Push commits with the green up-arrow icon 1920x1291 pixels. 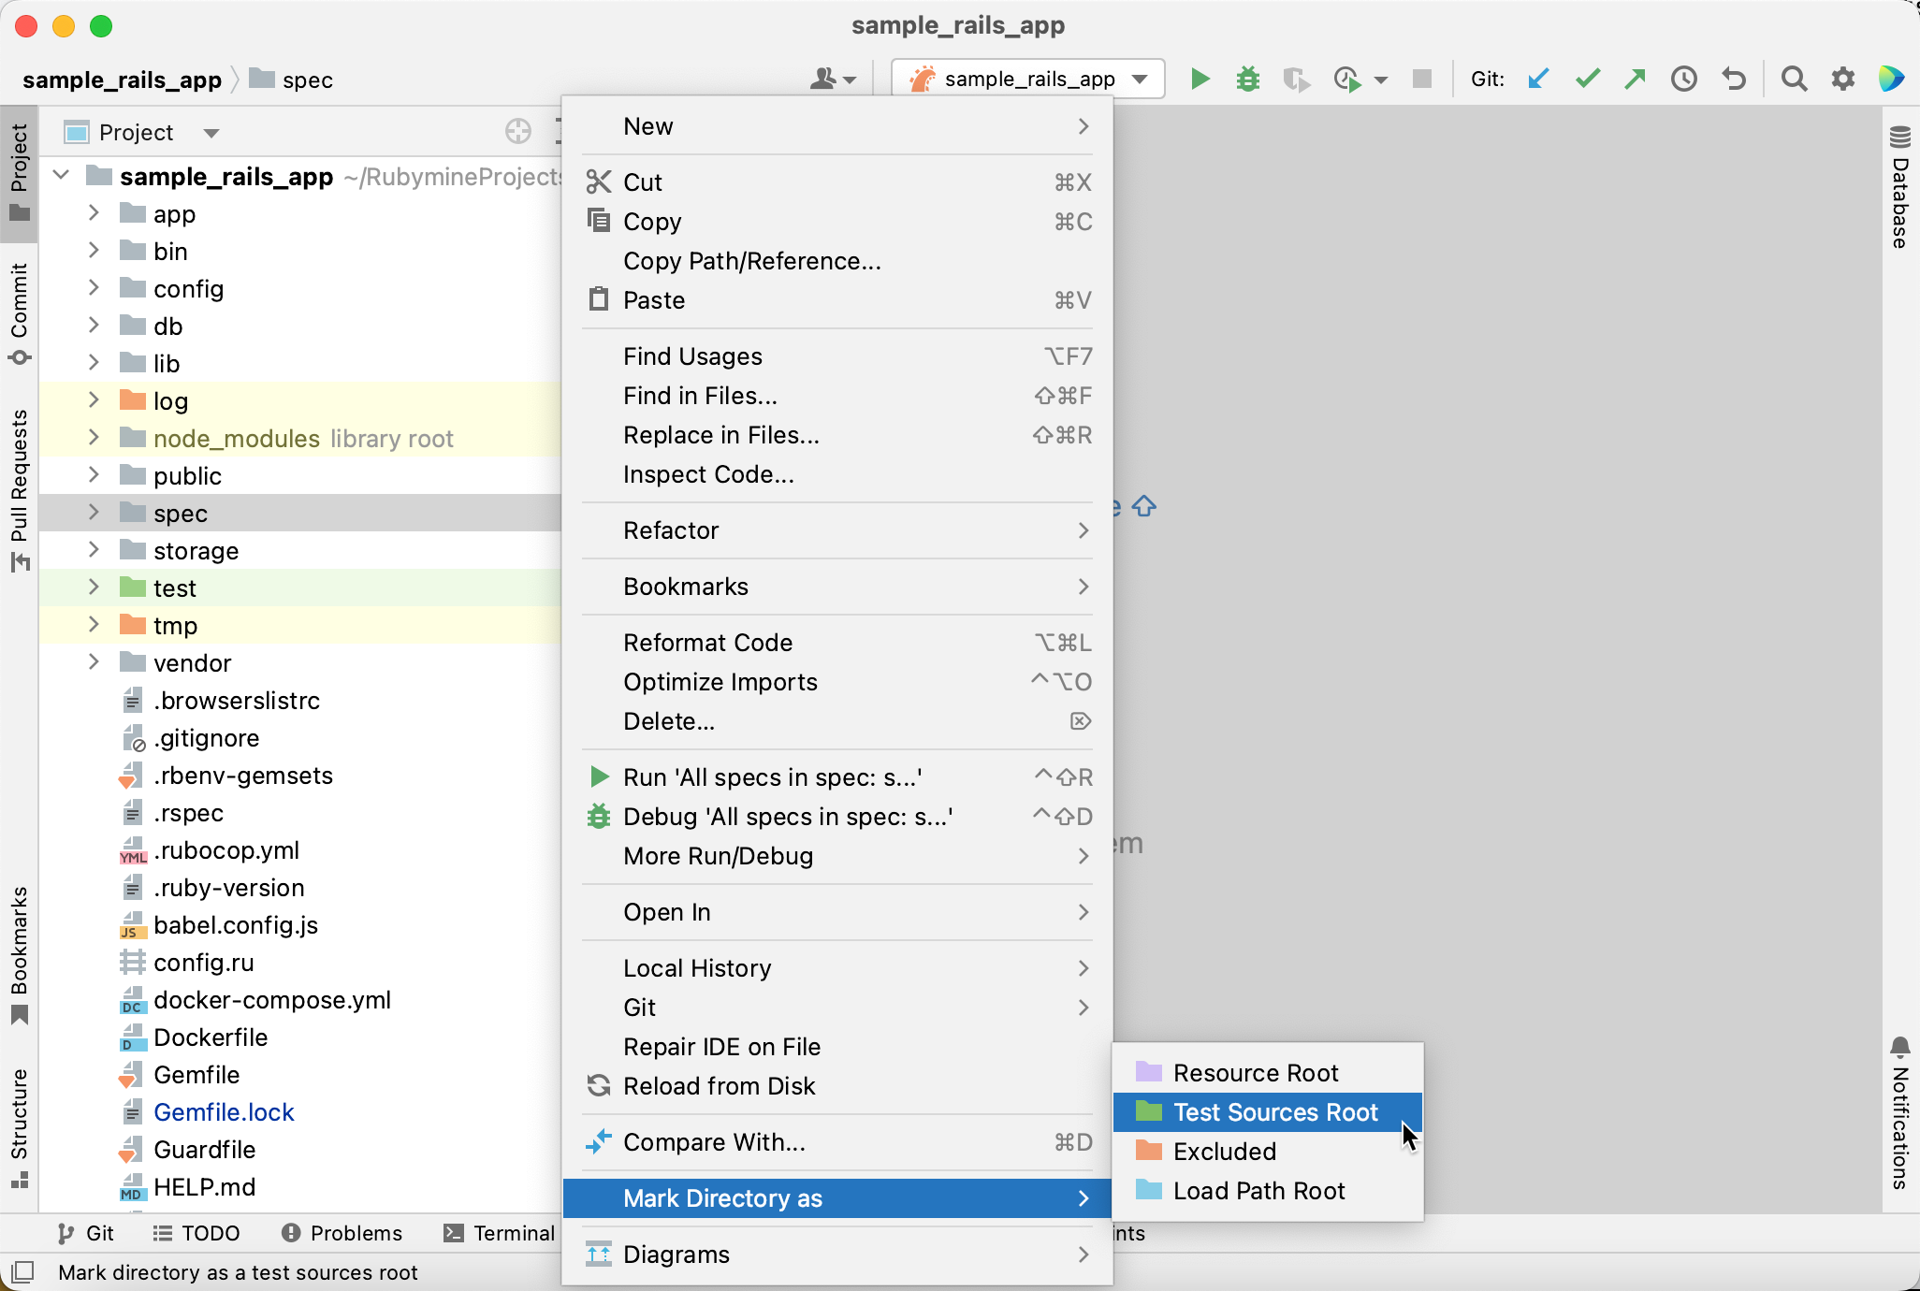(1636, 80)
